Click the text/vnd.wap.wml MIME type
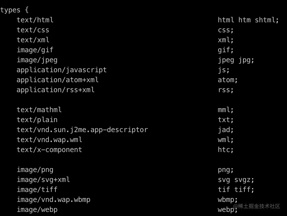 (49, 140)
